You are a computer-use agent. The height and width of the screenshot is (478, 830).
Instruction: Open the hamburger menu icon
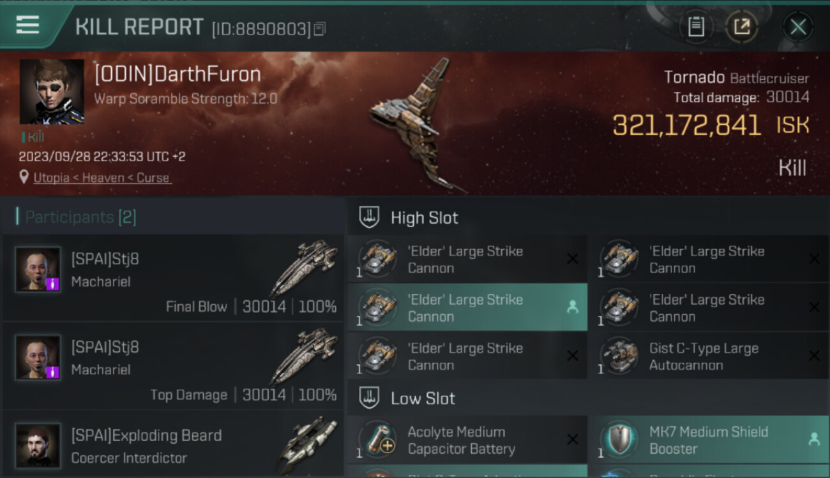tap(27, 25)
